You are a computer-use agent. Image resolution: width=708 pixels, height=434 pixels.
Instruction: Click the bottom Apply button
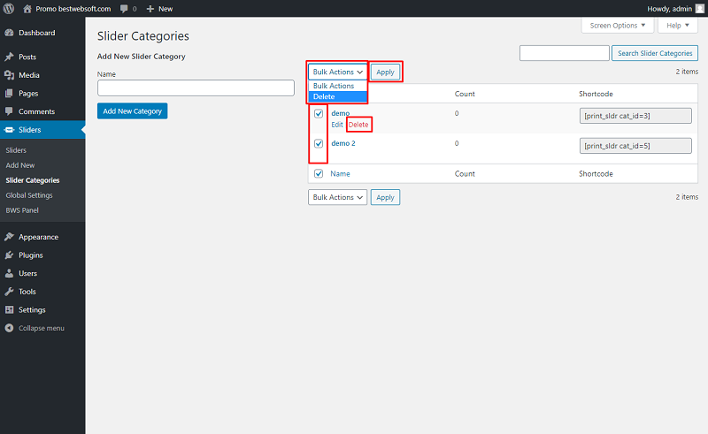pos(385,197)
